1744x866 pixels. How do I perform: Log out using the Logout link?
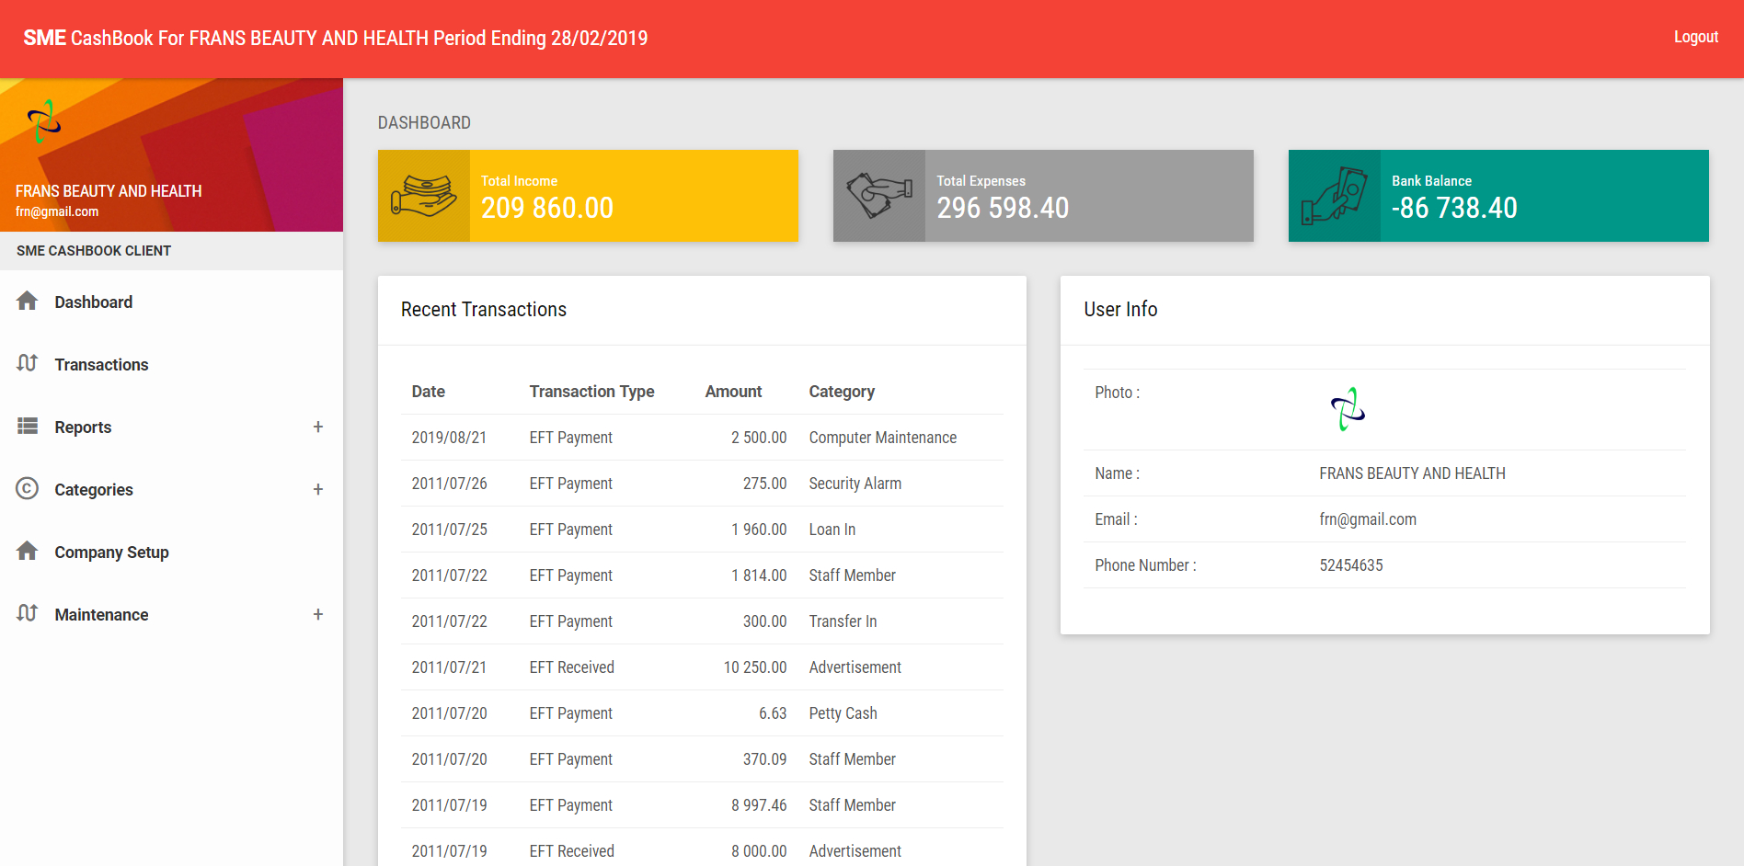point(1695,37)
